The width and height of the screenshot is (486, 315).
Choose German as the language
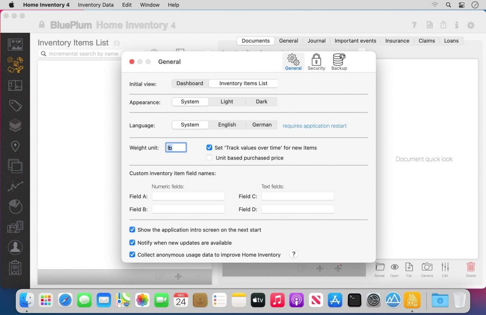(262, 125)
